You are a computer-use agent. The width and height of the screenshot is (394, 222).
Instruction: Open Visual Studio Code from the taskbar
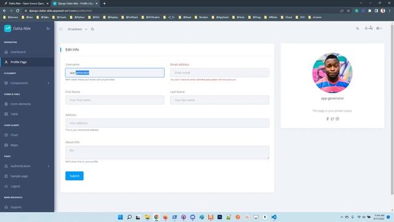coord(274,217)
